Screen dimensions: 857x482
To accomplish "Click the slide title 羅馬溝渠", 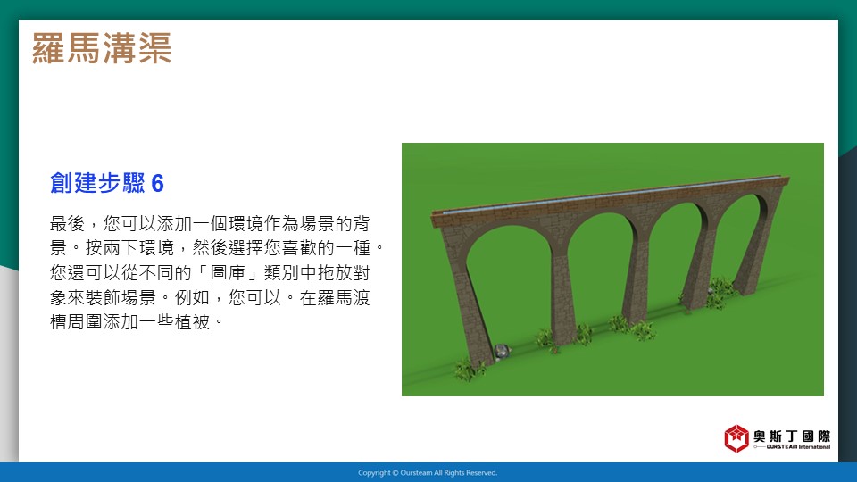I will (x=102, y=48).
